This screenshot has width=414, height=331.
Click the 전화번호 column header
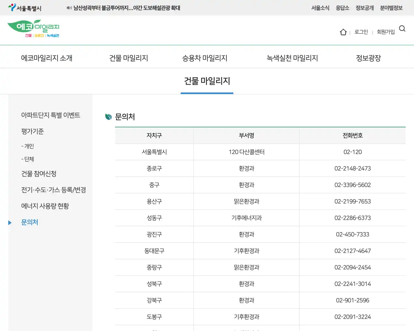click(353, 135)
